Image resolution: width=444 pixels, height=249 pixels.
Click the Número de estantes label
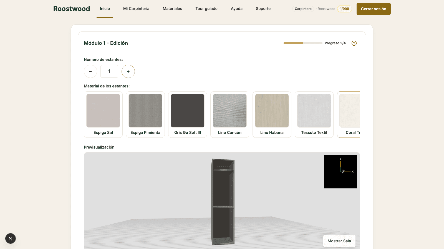click(x=103, y=59)
